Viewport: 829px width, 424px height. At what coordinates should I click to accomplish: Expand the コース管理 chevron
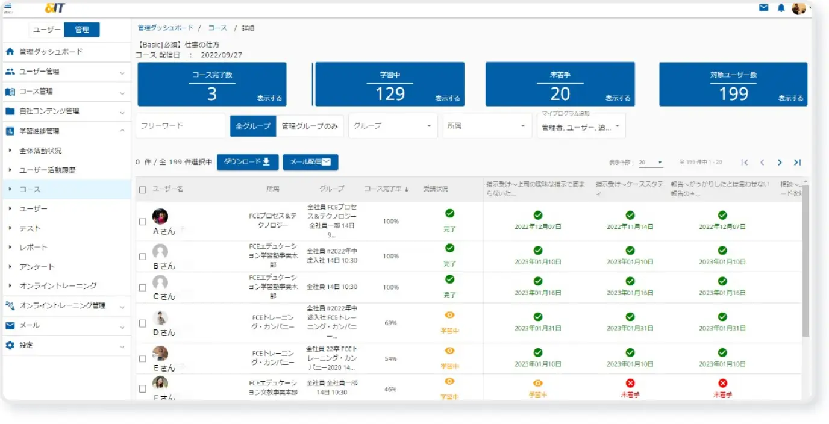pyautogui.click(x=122, y=92)
